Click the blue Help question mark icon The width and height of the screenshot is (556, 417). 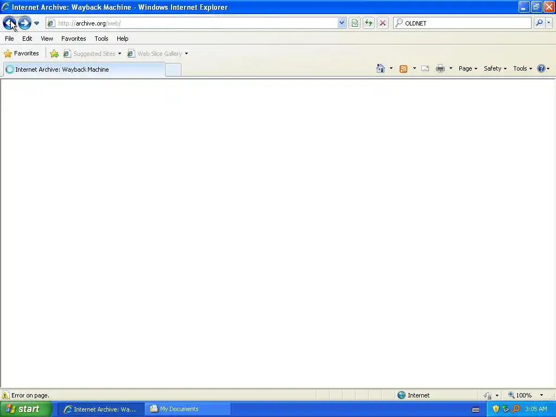(x=541, y=68)
